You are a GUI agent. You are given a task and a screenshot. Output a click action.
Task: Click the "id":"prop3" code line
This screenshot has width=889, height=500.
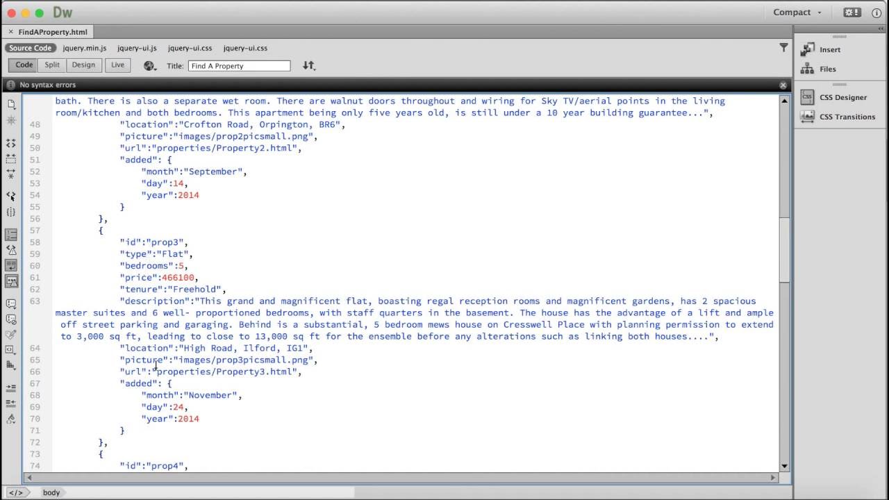click(154, 242)
